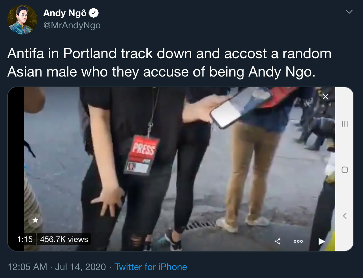The width and height of the screenshot is (363, 278).
Task: Click the 12:05 AM Jul 14, 2020 timestamp
Action: pyautogui.click(x=57, y=267)
